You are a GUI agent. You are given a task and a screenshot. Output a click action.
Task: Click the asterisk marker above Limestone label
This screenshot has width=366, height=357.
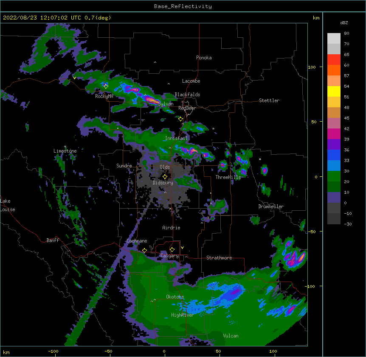(65, 147)
